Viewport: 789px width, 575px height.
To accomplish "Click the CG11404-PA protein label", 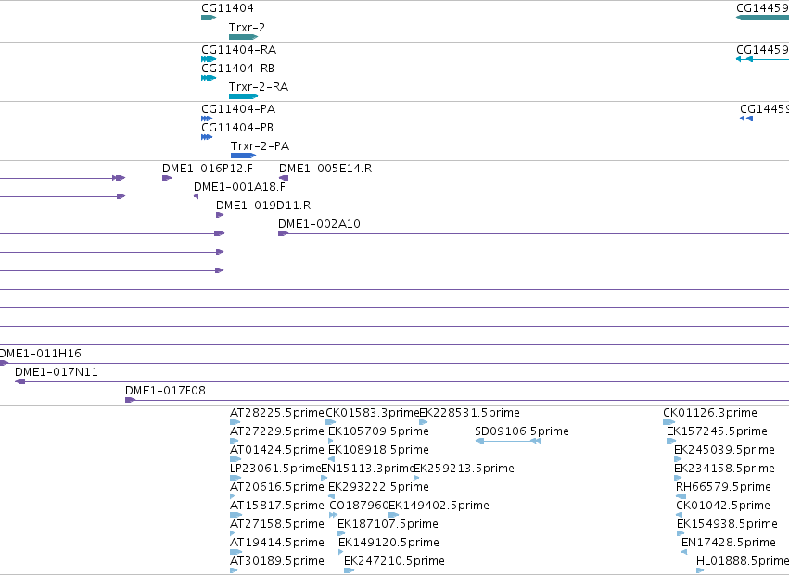I will (238, 109).
